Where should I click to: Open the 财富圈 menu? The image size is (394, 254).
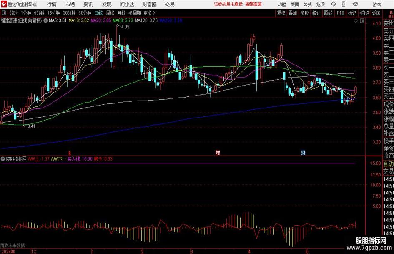(x=149, y=4)
